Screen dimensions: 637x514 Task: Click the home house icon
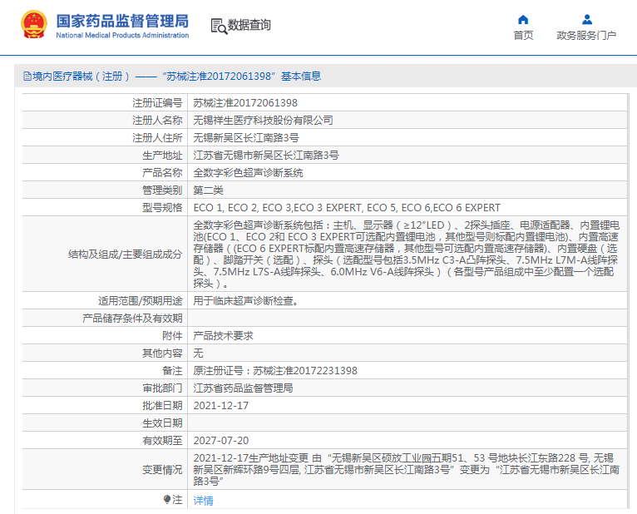pyautogui.click(x=523, y=19)
